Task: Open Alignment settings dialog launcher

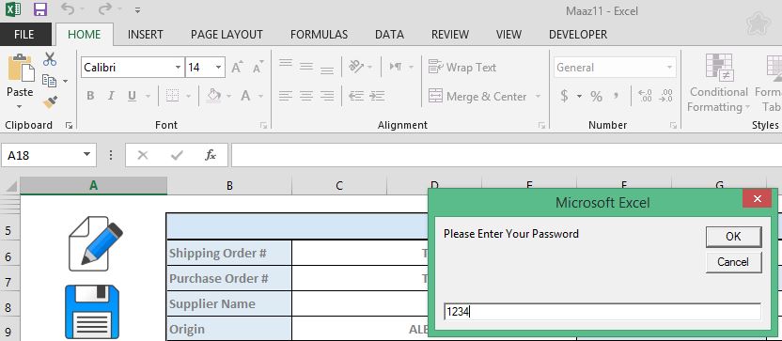Action: 541,126
